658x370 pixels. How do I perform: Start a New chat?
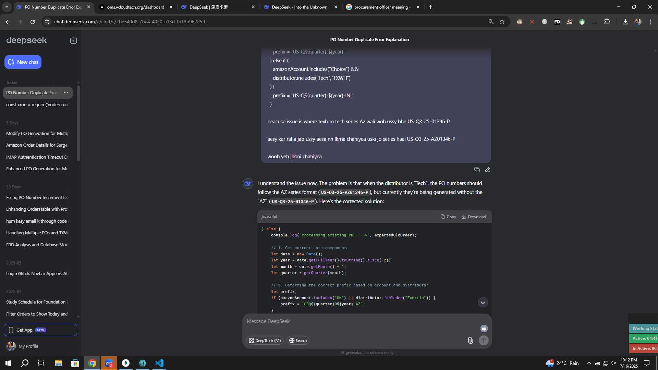pos(23,62)
